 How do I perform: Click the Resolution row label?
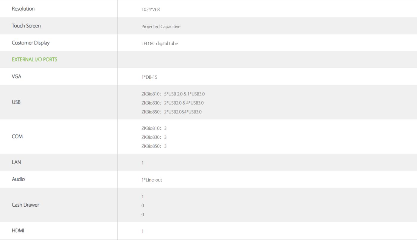(x=23, y=9)
